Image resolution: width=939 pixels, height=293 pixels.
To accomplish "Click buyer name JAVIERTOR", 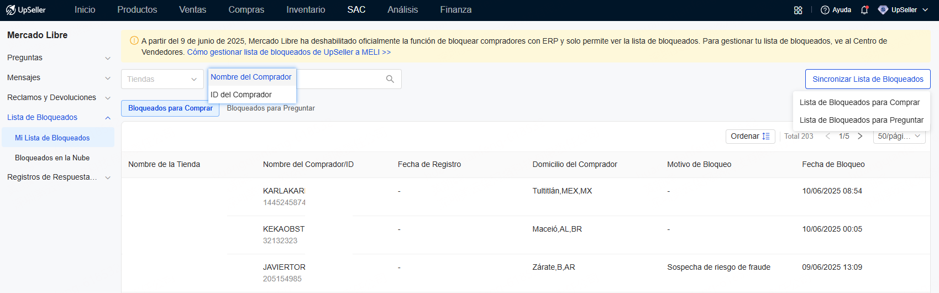I will pos(284,267).
